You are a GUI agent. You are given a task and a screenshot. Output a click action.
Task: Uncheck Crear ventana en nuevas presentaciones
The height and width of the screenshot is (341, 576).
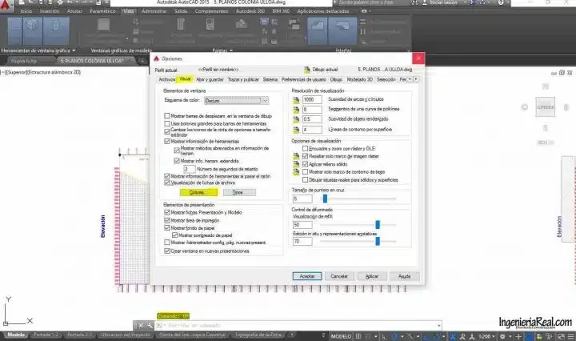[x=167, y=251]
